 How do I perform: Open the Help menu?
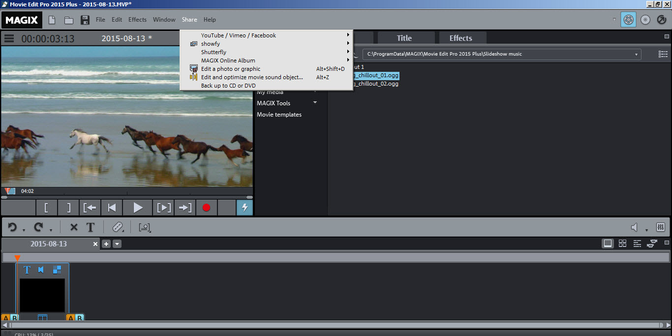(x=210, y=20)
